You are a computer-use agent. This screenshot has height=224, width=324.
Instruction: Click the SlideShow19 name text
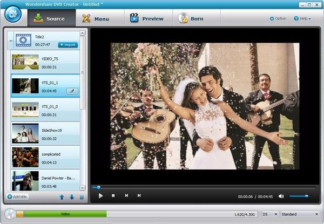pyautogui.click(x=52, y=130)
